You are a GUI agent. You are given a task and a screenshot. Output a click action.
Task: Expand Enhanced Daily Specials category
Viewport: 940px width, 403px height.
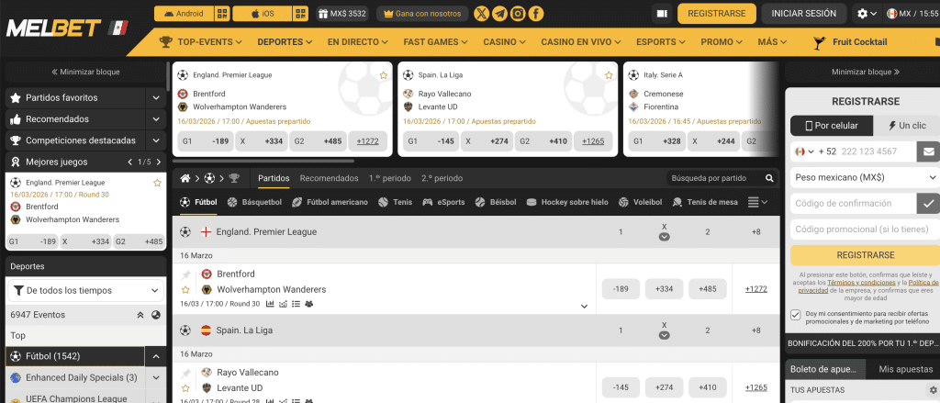coord(156,378)
